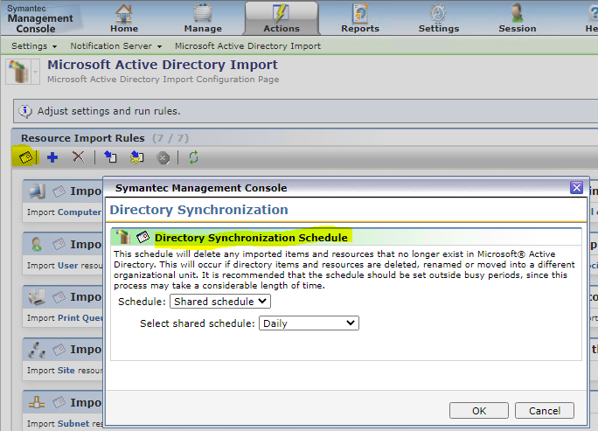Click the Symantec Management Console logo
This screenshot has width=598, height=431.
(x=39, y=18)
